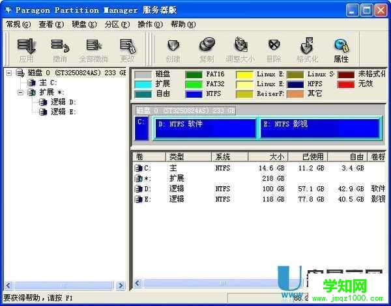Click the 3.4 GB free cell
The image size is (391, 306).
353,168
